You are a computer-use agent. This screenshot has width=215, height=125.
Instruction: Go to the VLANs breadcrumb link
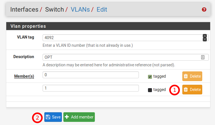tap(80, 9)
